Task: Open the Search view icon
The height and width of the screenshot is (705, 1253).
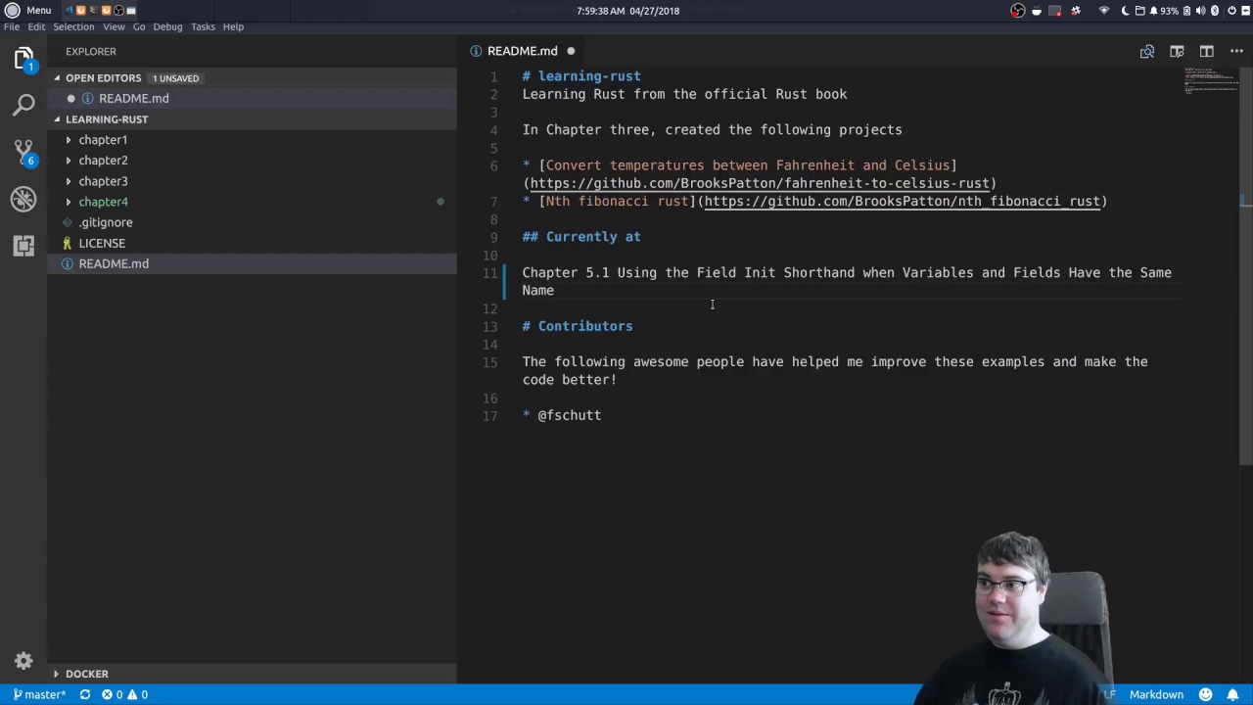Action: tap(23, 104)
